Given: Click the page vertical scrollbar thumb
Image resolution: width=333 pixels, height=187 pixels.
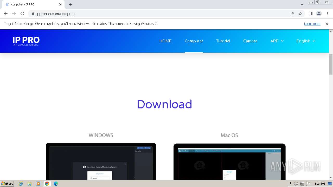Looking at the screenshot, I should [x=331, y=64].
